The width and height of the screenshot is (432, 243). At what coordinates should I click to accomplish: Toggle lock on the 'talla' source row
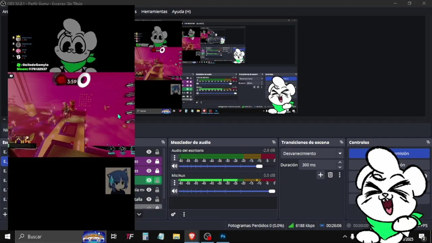click(157, 199)
